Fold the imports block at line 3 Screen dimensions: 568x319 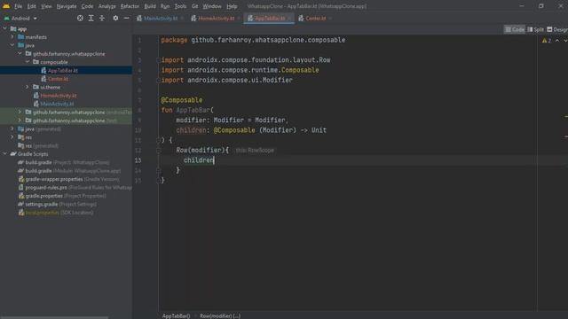pyautogui.click(x=159, y=60)
